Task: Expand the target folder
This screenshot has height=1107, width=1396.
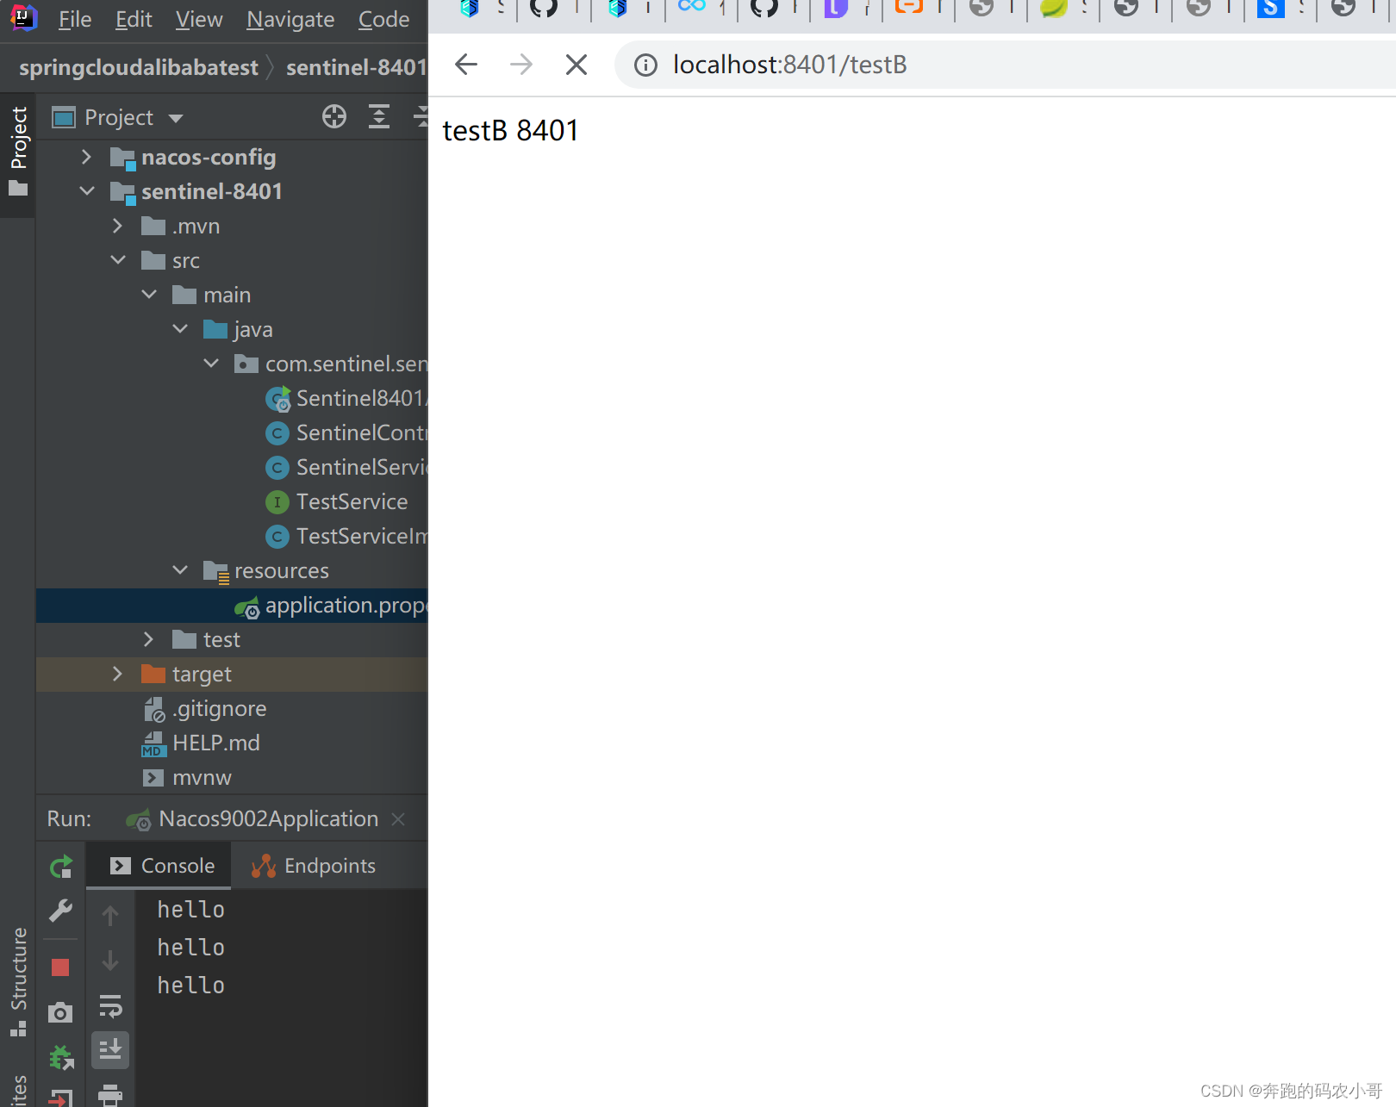Action: coord(117,674)
